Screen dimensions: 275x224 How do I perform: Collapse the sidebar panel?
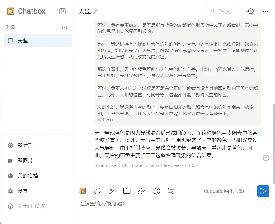(x=62, y=11)
